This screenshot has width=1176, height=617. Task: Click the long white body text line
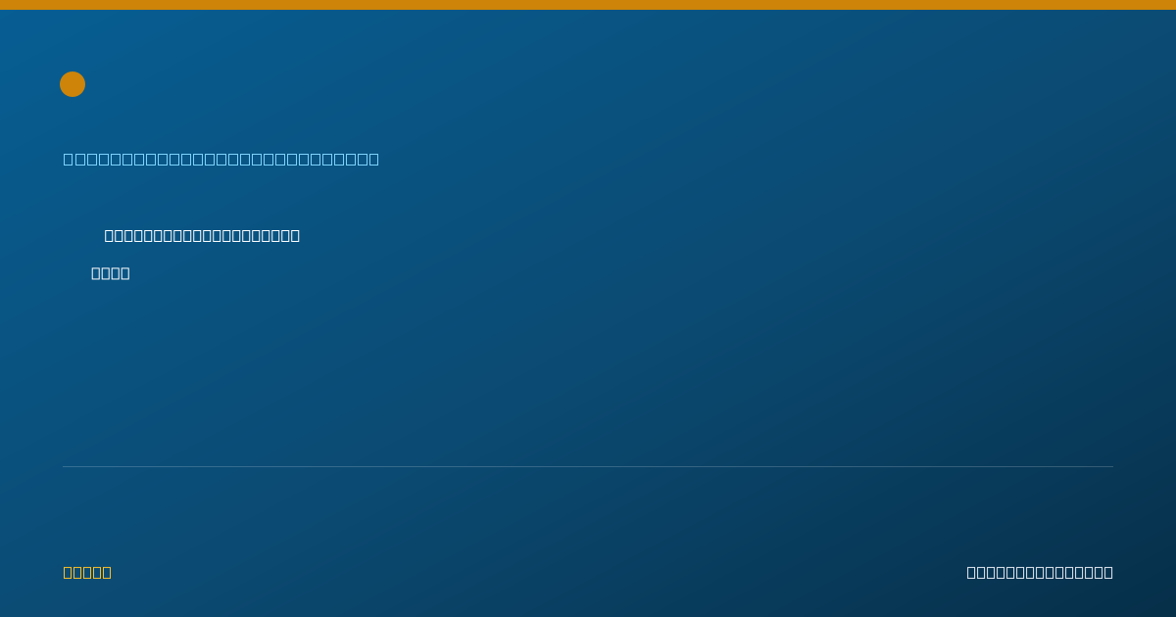(x=202, y=235)
